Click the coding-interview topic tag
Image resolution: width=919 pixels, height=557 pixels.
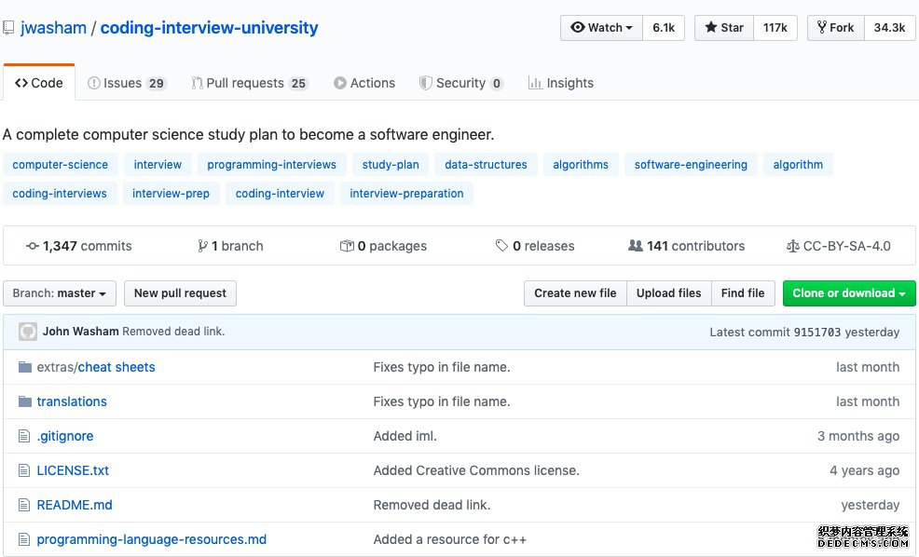(280, 194)
